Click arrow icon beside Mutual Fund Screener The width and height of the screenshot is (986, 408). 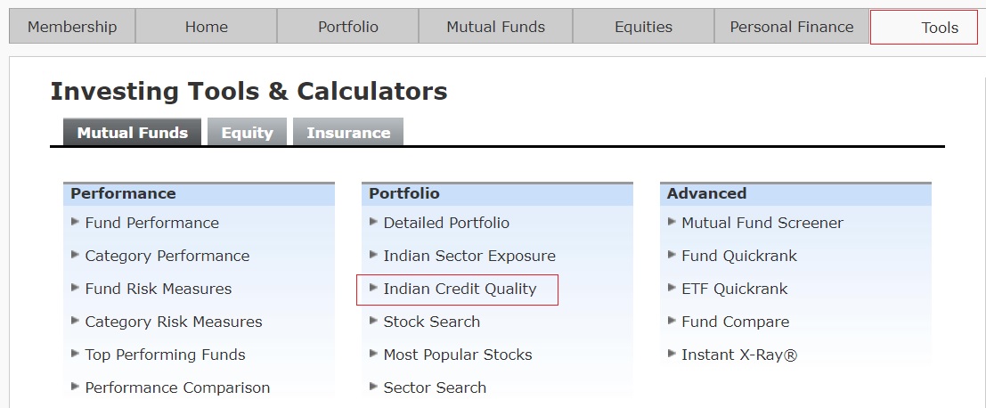point(672,222)
